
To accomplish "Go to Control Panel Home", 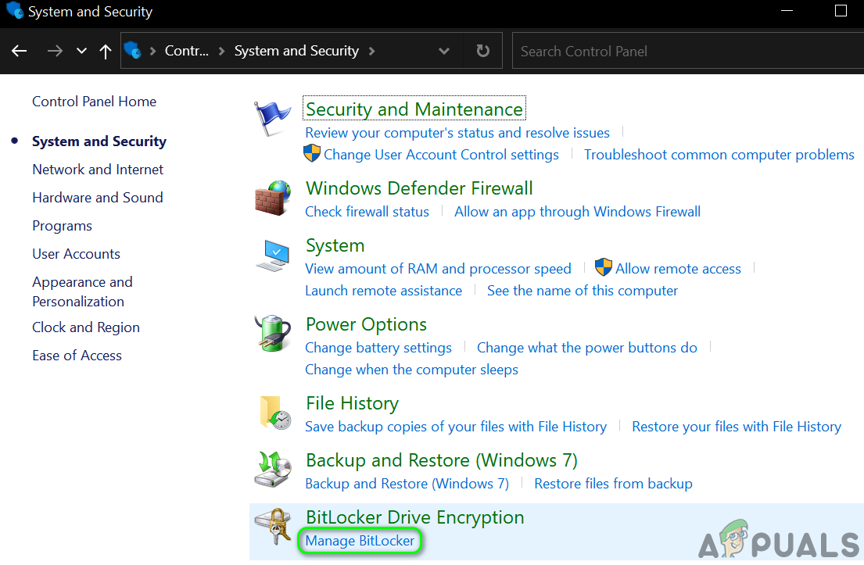I will pyautogui.click(x=94, y=102).
